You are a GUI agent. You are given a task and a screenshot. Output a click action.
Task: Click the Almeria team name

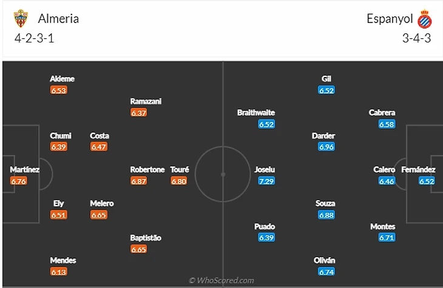[x=58, y=19]
